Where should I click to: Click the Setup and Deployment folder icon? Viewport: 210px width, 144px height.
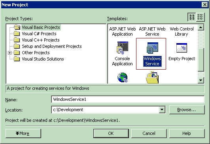(17, 46)
